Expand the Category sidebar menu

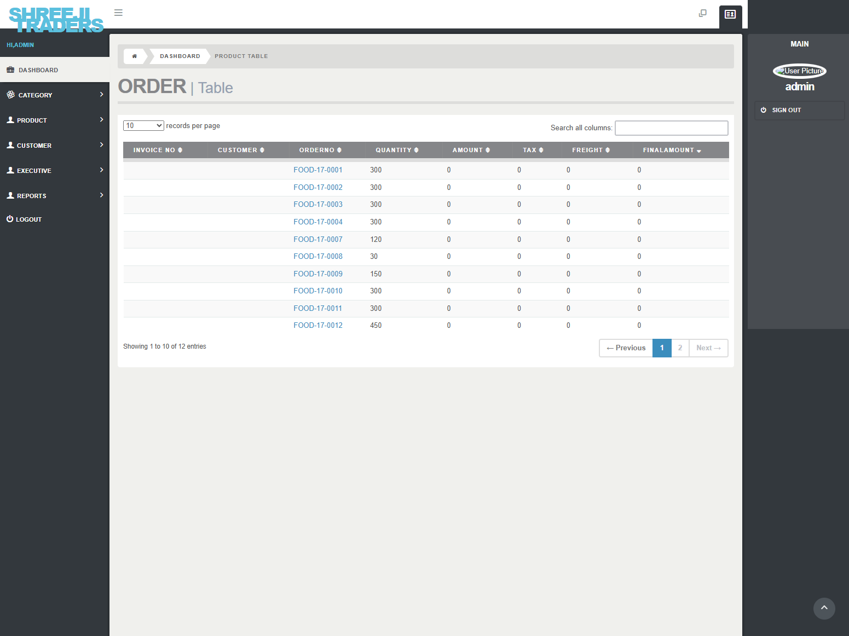click(55, 95)
